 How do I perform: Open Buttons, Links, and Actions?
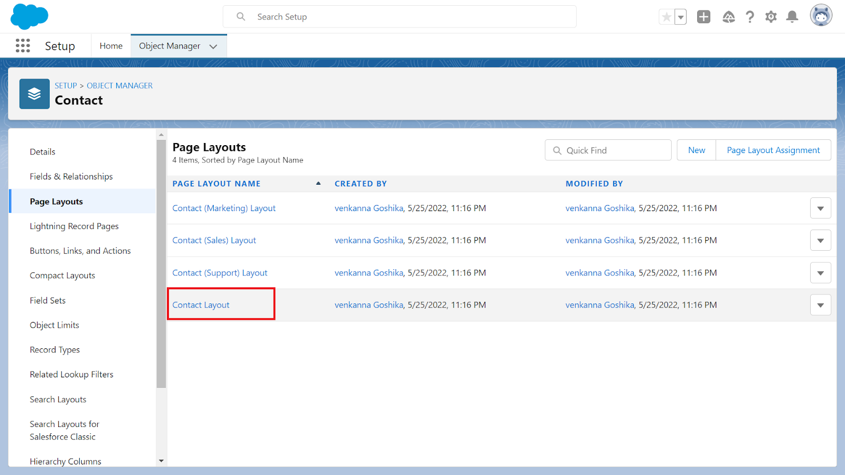[80, 251]
